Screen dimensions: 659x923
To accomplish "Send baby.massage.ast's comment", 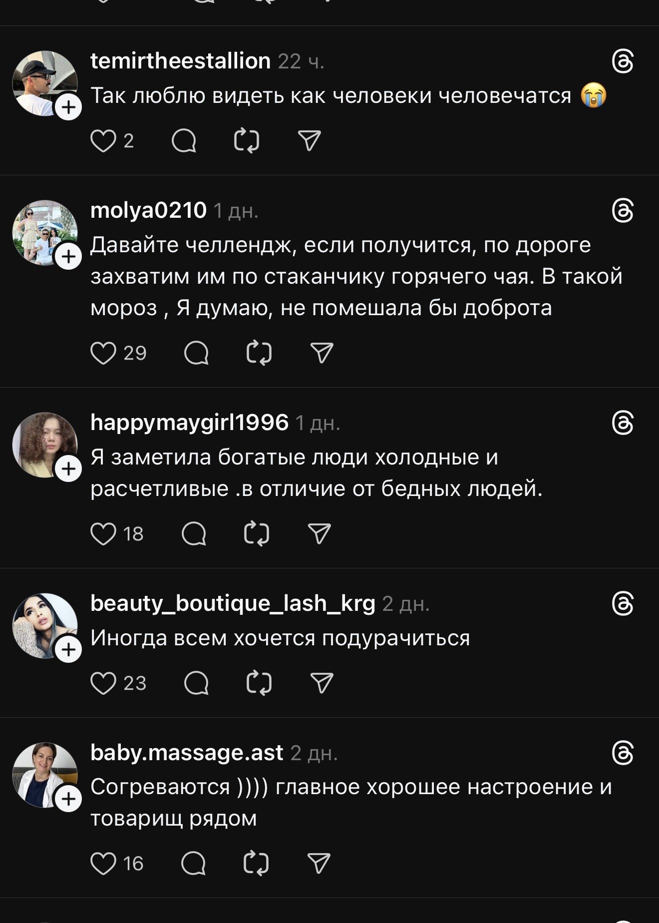I will [x=319, y=863].
